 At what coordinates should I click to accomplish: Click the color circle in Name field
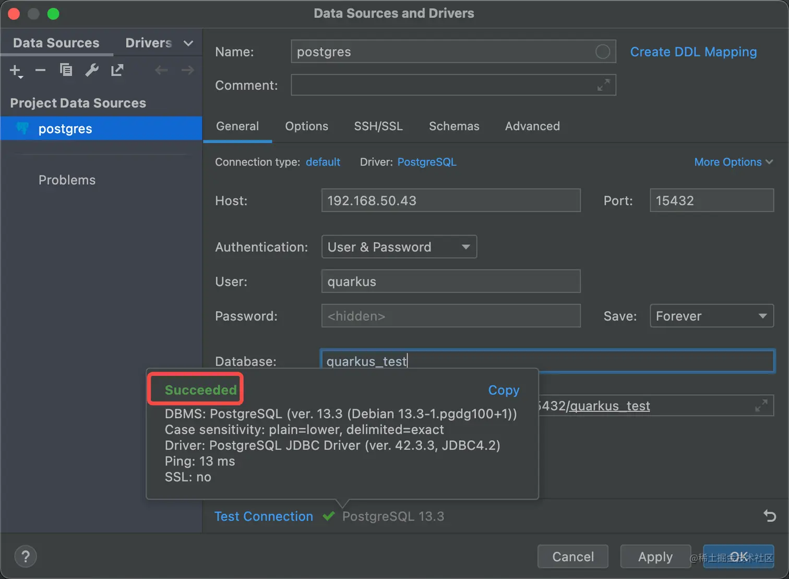coord(603,52)
